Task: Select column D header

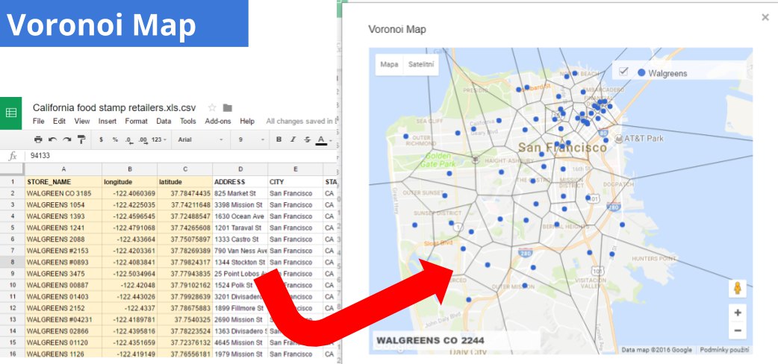Action: (240, 169)
